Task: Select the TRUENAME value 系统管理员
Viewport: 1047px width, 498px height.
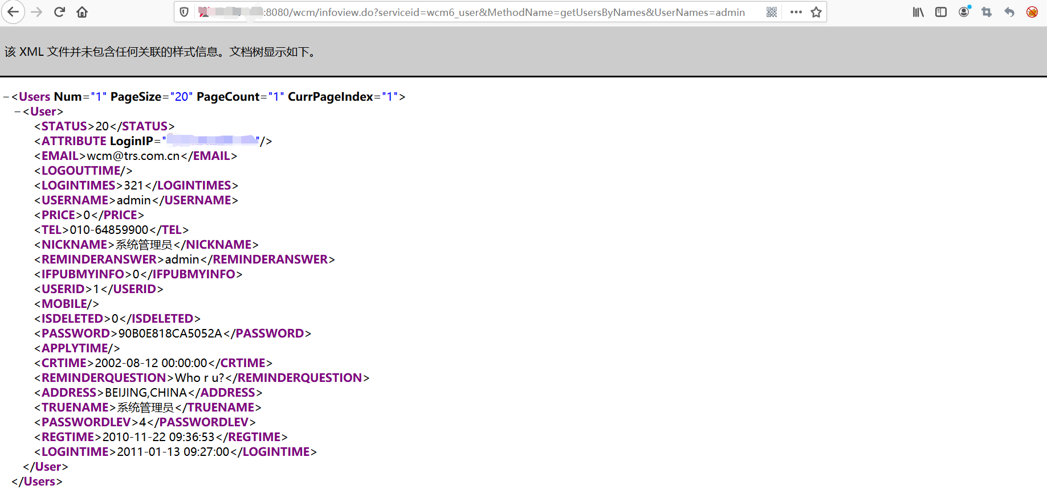Action: pyautogui.click(x=146, y=408)
